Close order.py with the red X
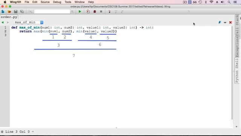The width and height of the screenshot is (241, 136). (x=230, y=23)
